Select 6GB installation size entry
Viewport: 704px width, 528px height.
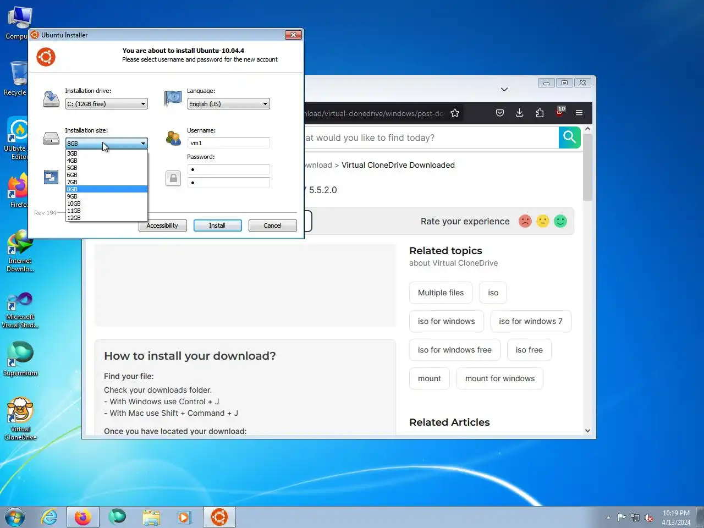pyautogui.click(x=107, y=175)
